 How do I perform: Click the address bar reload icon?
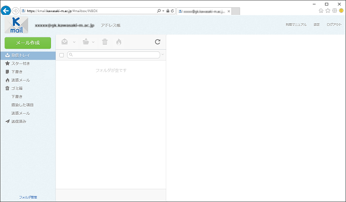pos(172,11)
